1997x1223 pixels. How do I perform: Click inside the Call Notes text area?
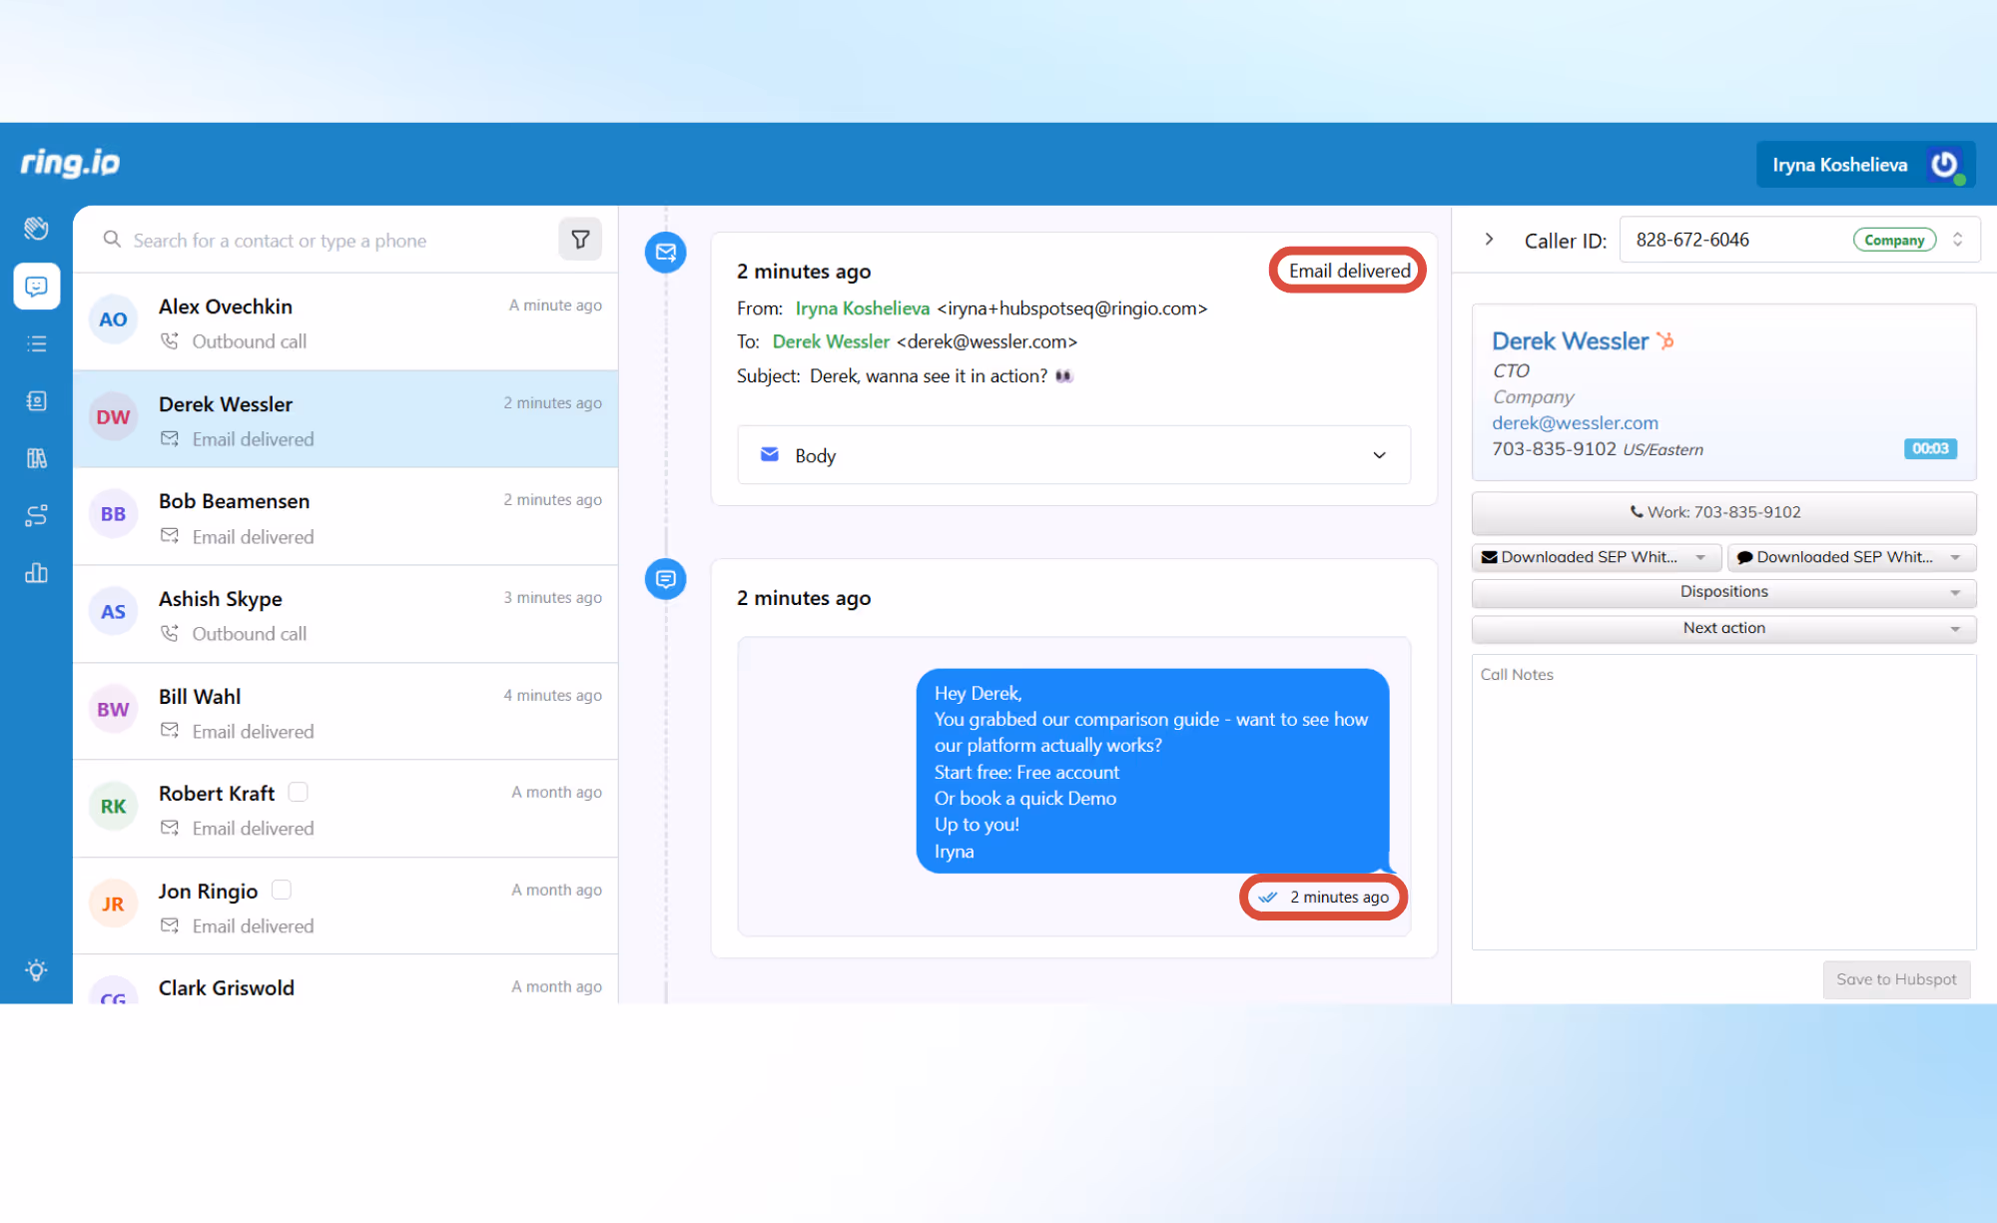[1723, 802]
